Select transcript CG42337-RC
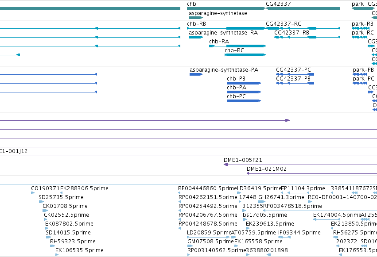Image resolution: width=377 pixels, height=257 pixels. (303, 28)
